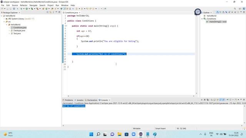Click the Run External Tools icon

(37, 9)
